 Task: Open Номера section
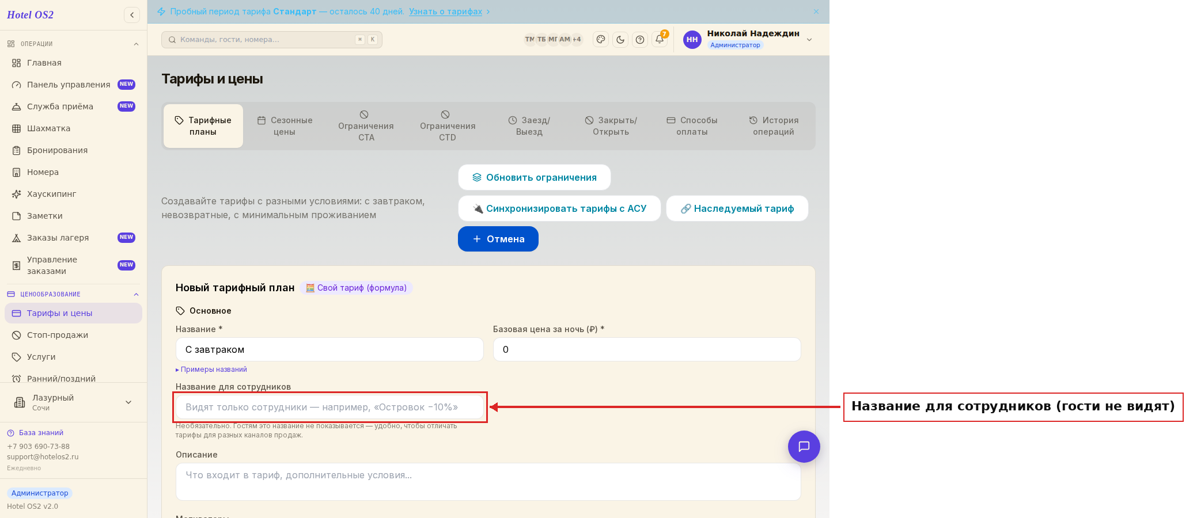pyautogui.click(x=73, y=172)
